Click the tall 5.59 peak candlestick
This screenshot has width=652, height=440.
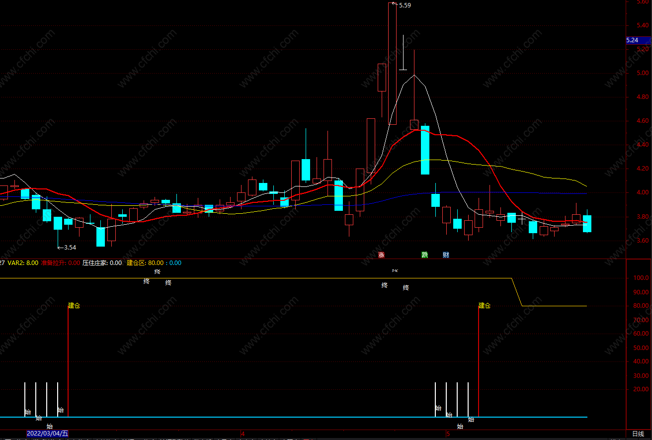pos(393,64)
